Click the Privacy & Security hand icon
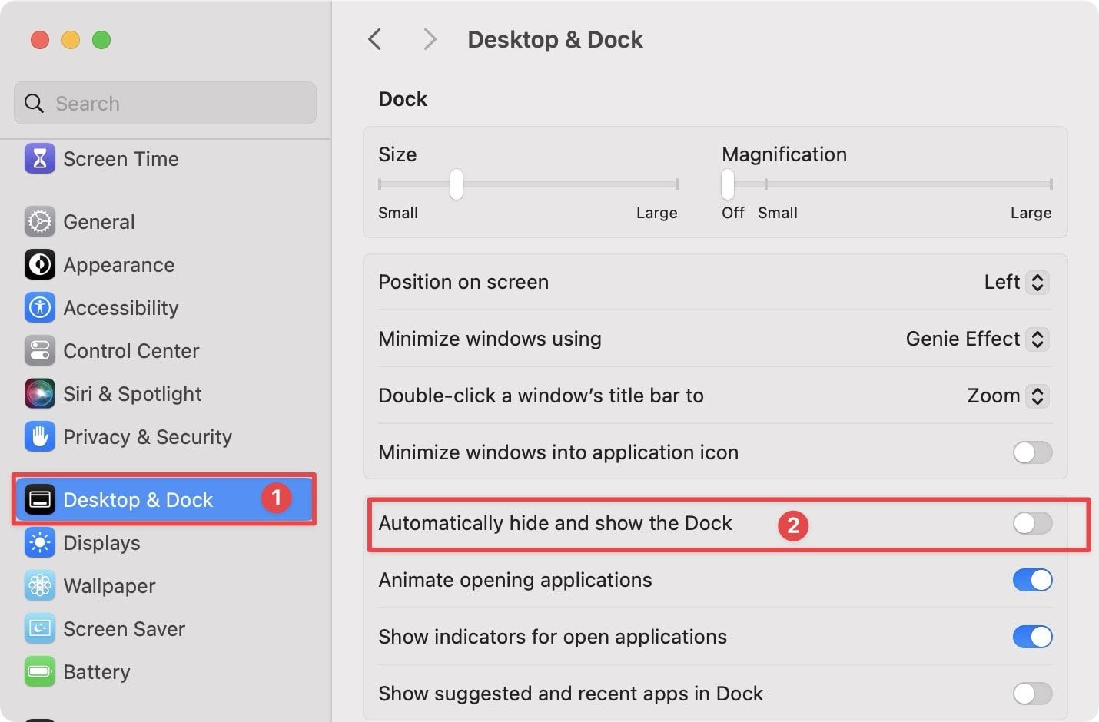The height and width of the screenshot is (722, 1099). point(39,437)
